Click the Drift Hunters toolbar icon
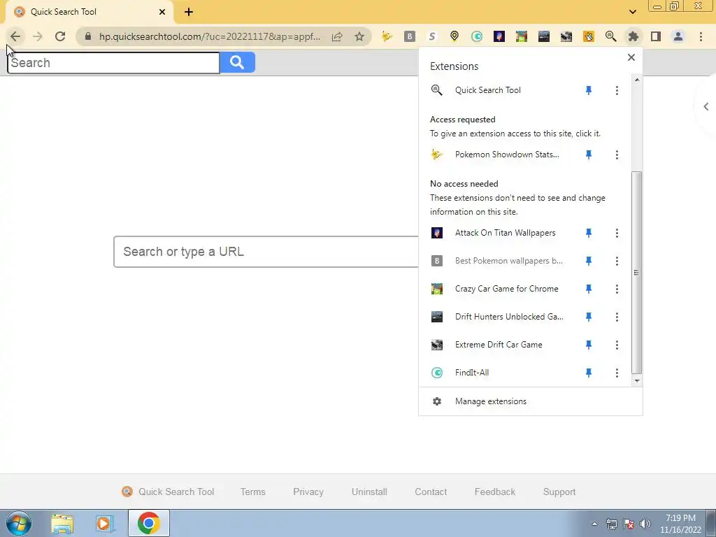This screenshot has width=716, height=537. pos(544,36)
